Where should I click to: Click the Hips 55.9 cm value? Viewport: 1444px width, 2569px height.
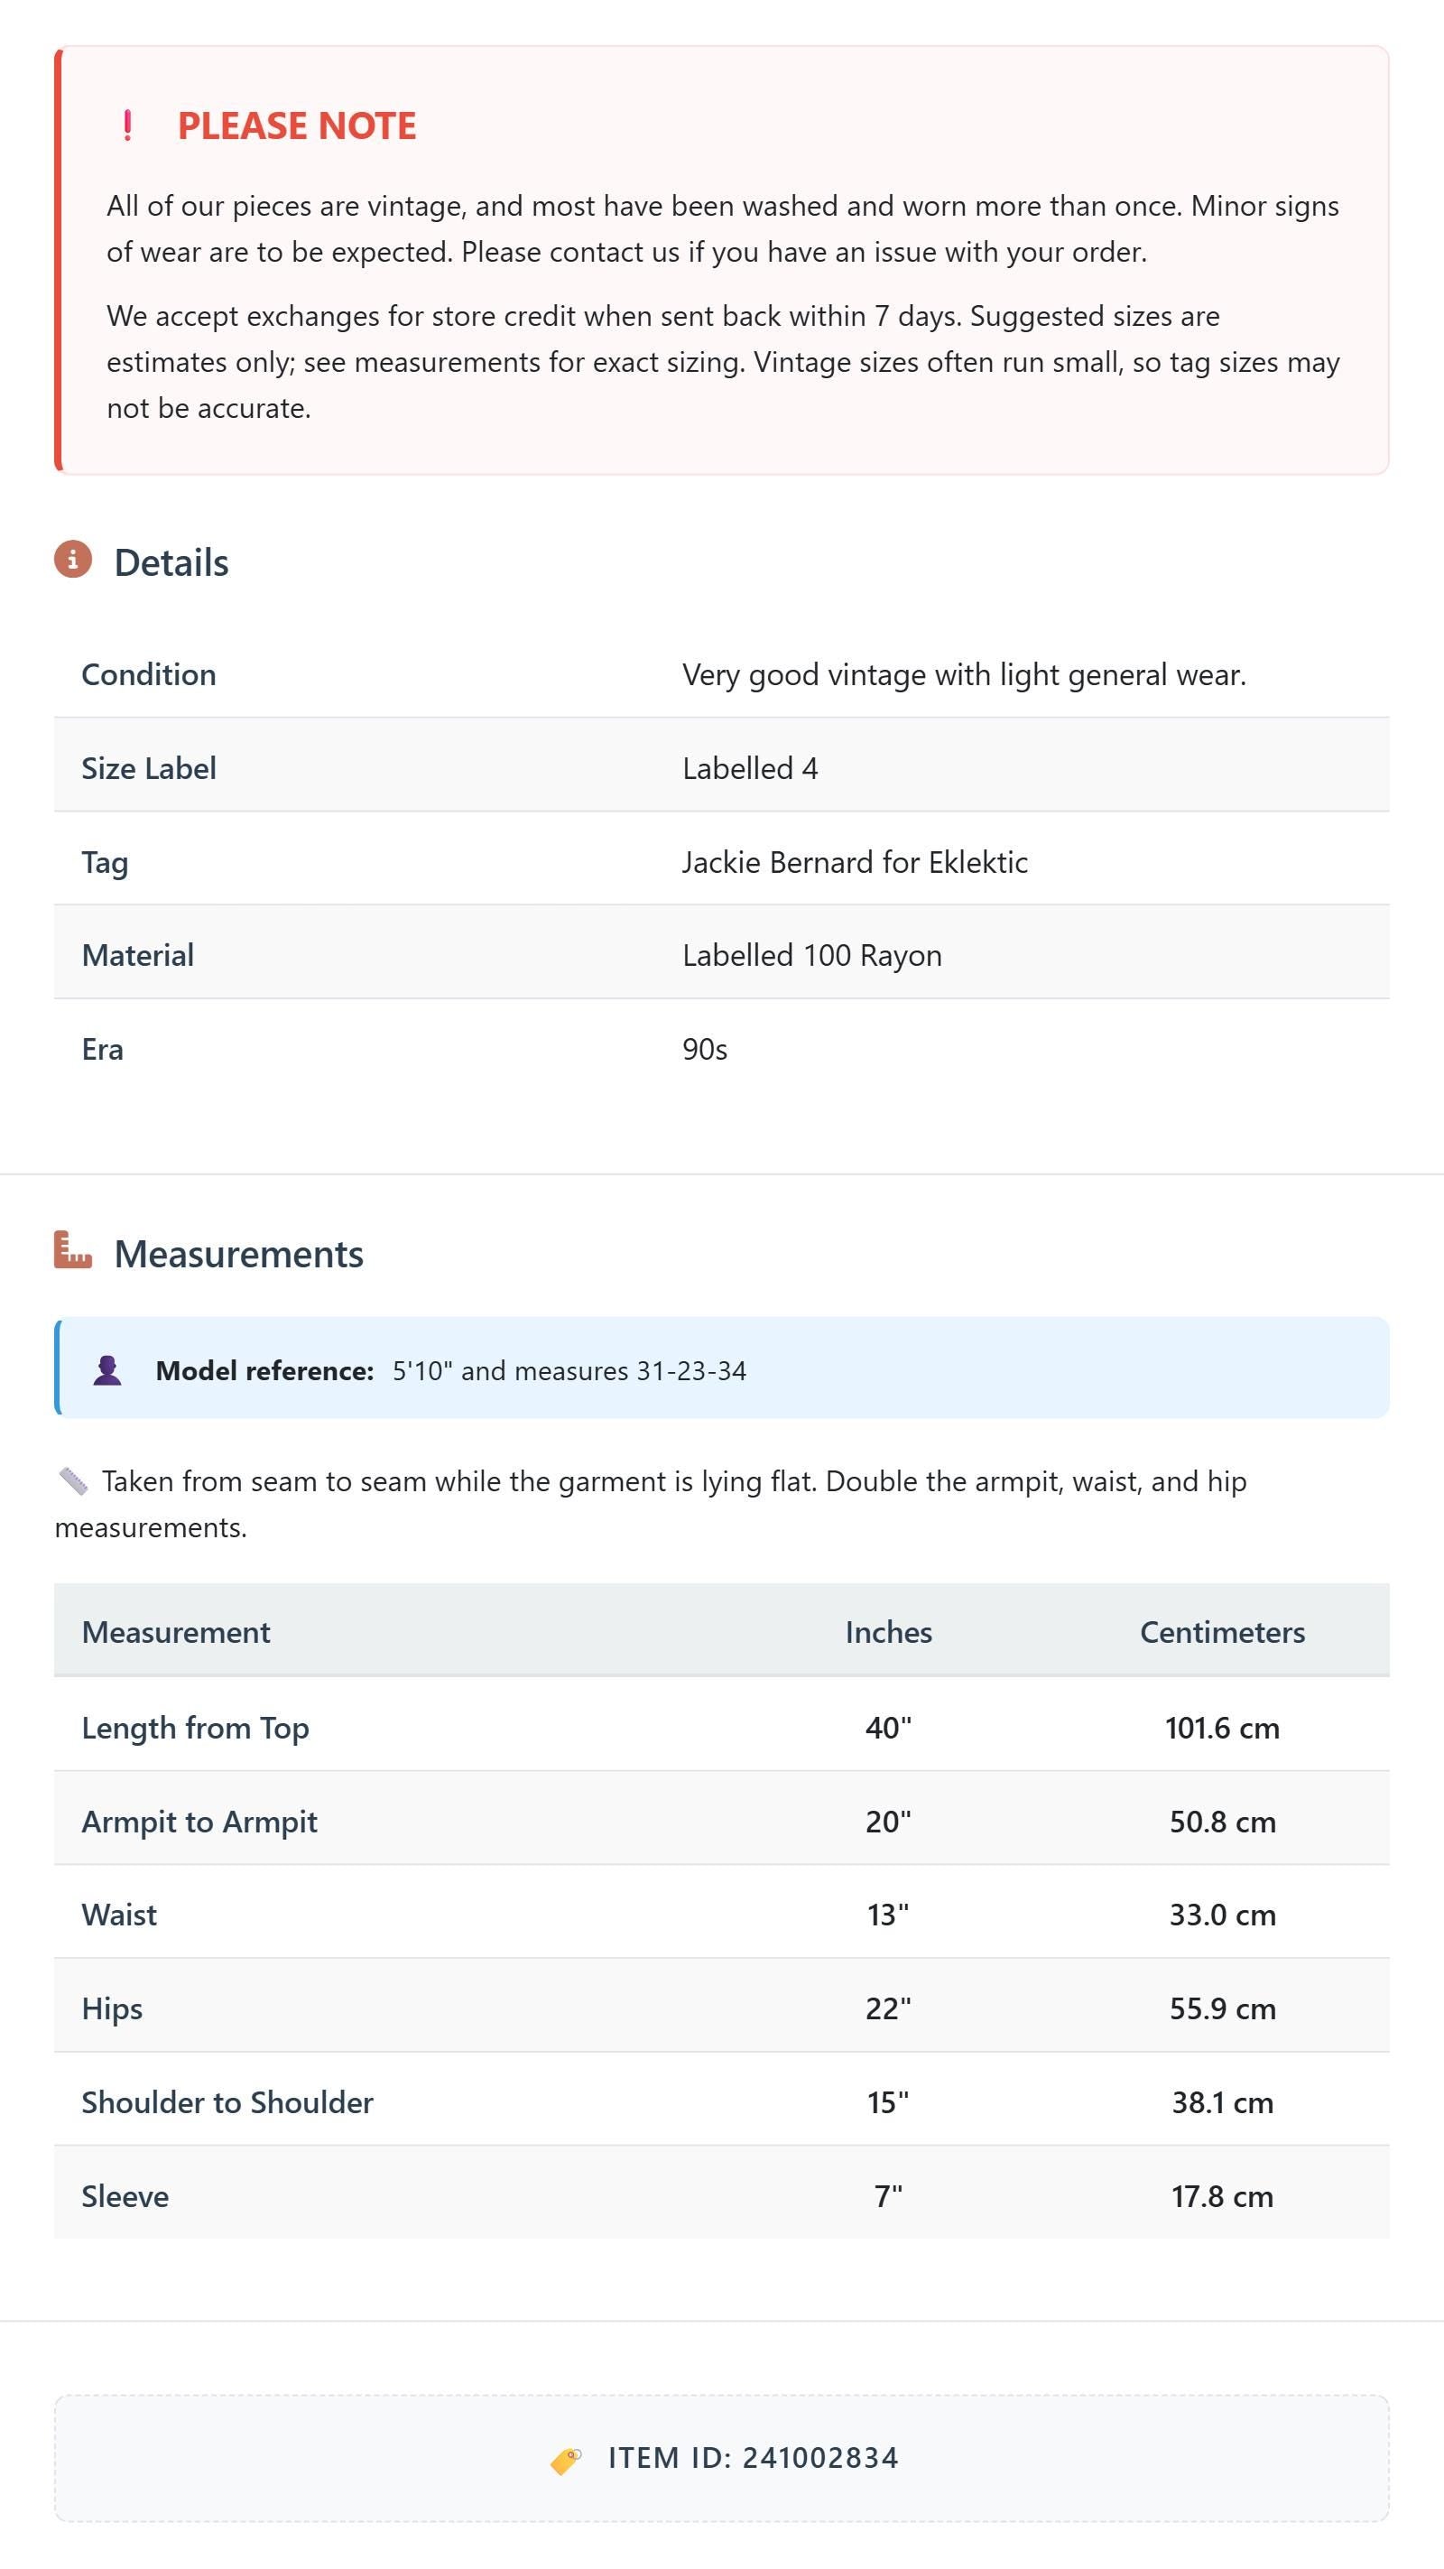(1223, 2008)
